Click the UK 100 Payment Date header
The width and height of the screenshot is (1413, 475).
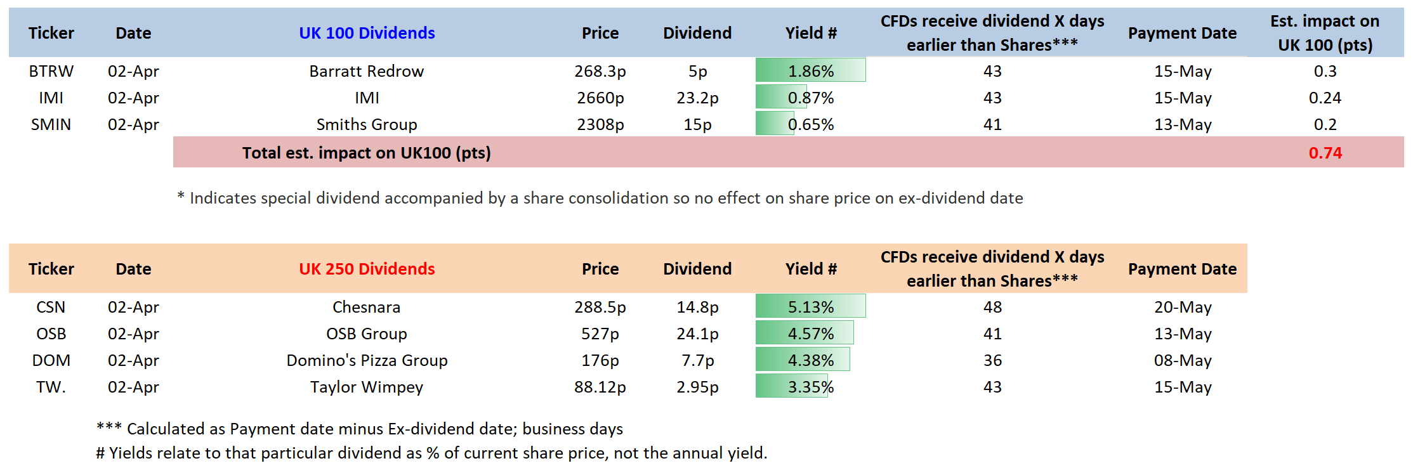1182,33
